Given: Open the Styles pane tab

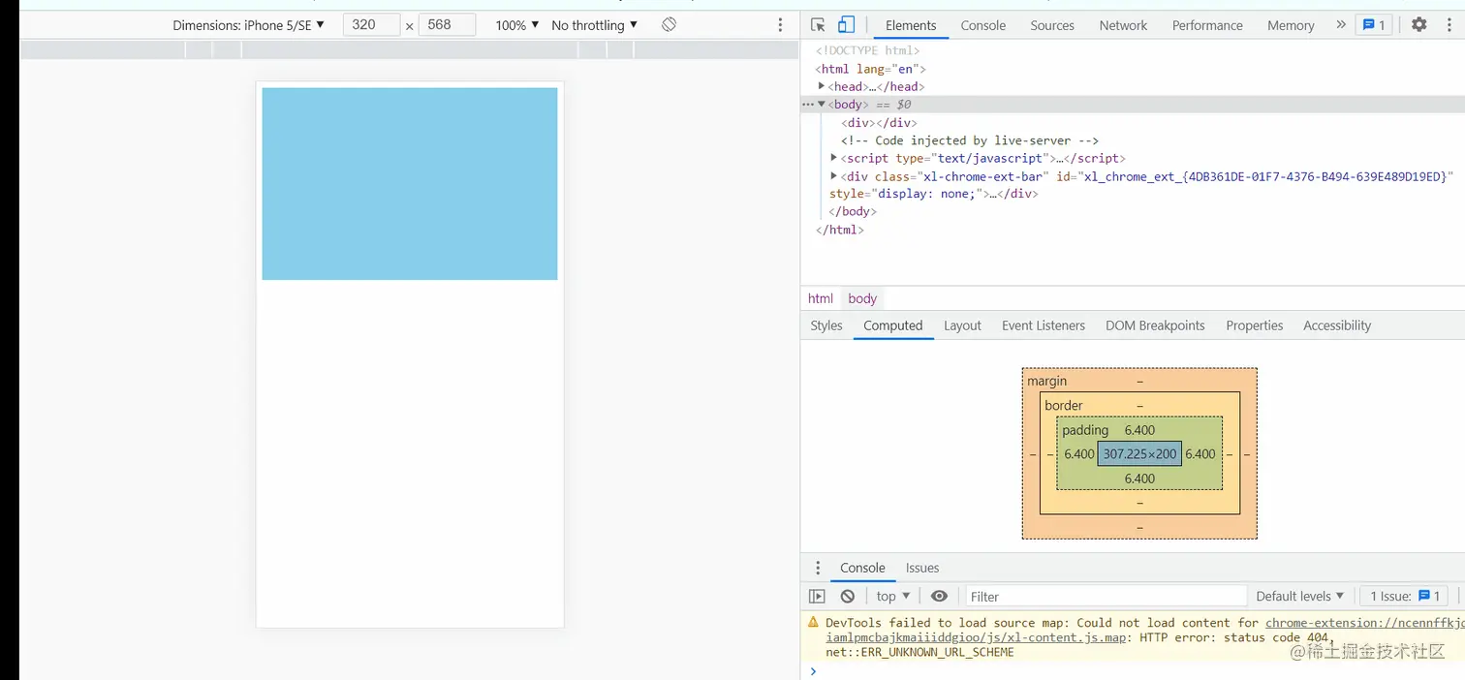Looking at the screenshot, I should click(x=826, y=325).
